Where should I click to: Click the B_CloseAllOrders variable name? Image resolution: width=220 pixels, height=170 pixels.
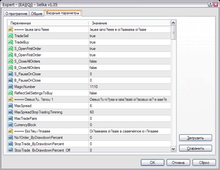point(27,68)
